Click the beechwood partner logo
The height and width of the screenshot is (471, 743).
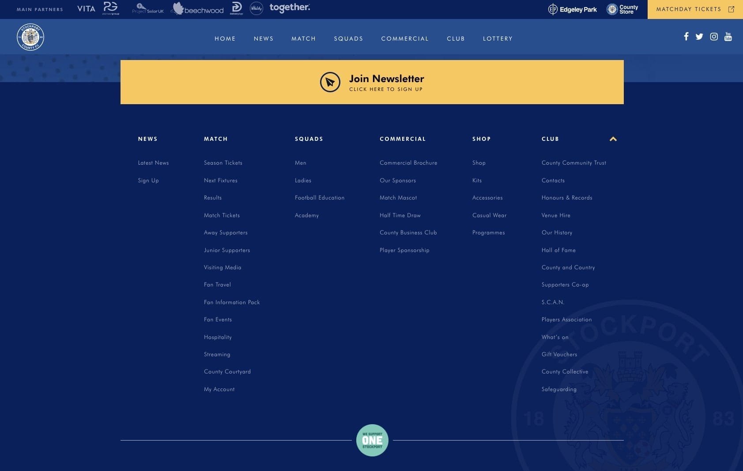pos(198,8)
